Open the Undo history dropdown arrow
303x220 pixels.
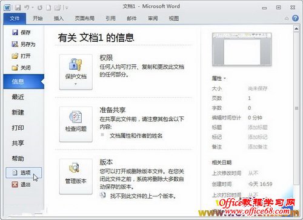(x=33, y=8)
